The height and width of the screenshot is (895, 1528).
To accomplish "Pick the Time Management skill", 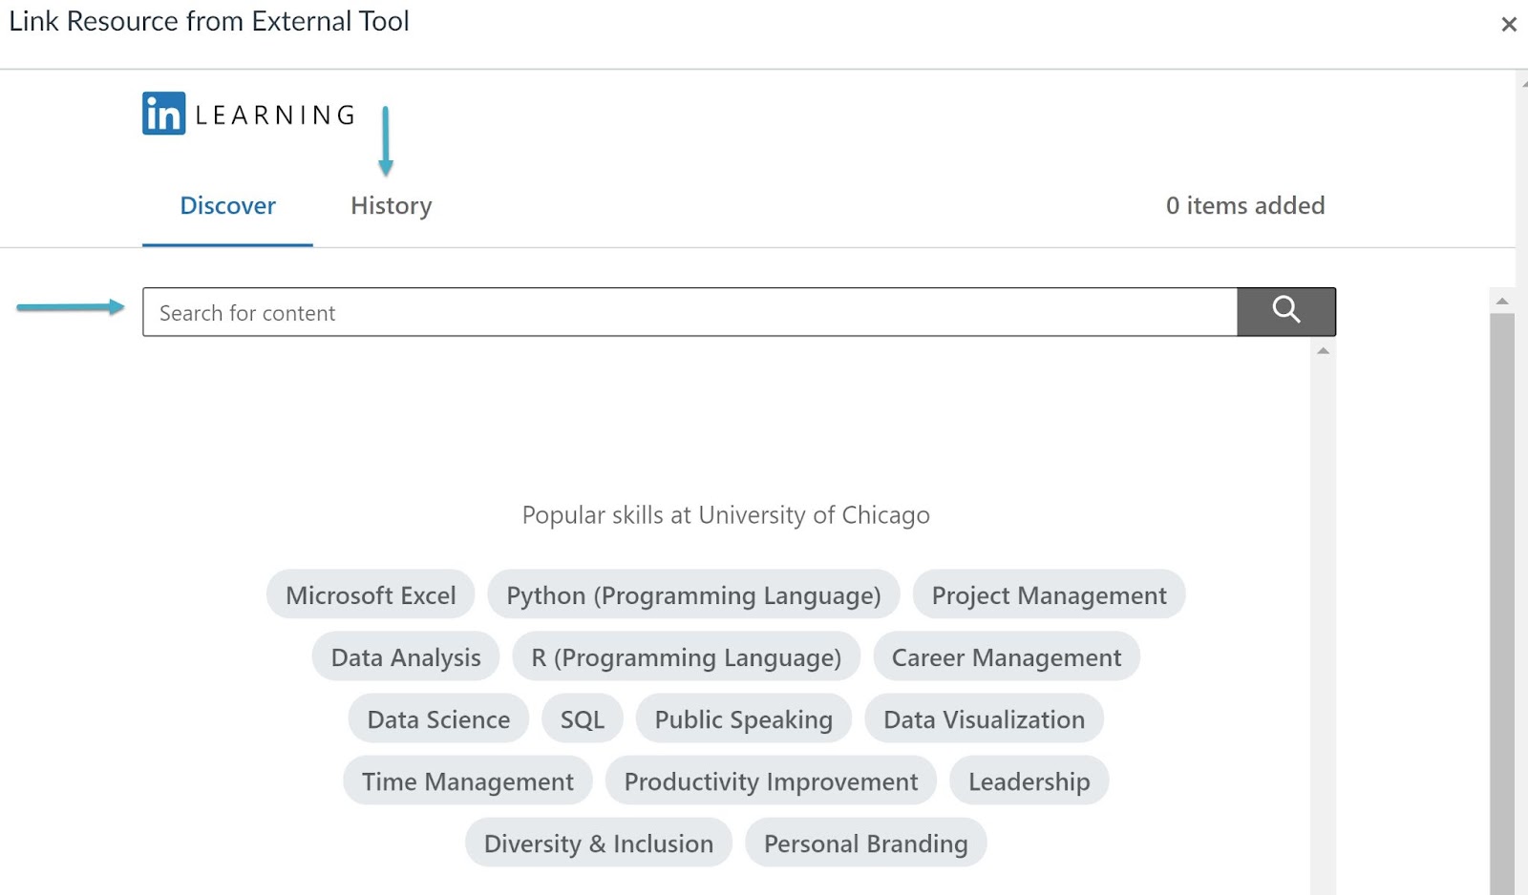I will (x=467, y=781).
